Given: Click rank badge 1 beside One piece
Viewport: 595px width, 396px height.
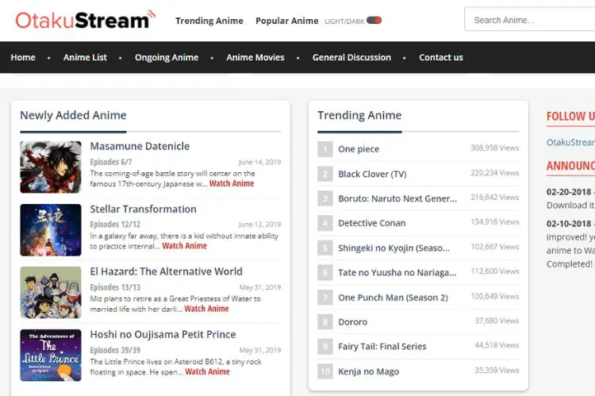Looking at the screenshot, I should pyautogui.click(x=325, y=149).
